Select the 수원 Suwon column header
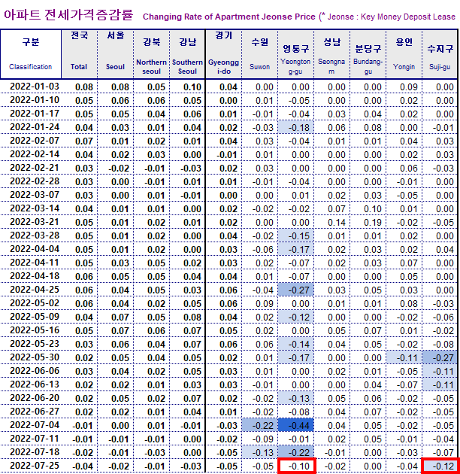 point(260,54)
